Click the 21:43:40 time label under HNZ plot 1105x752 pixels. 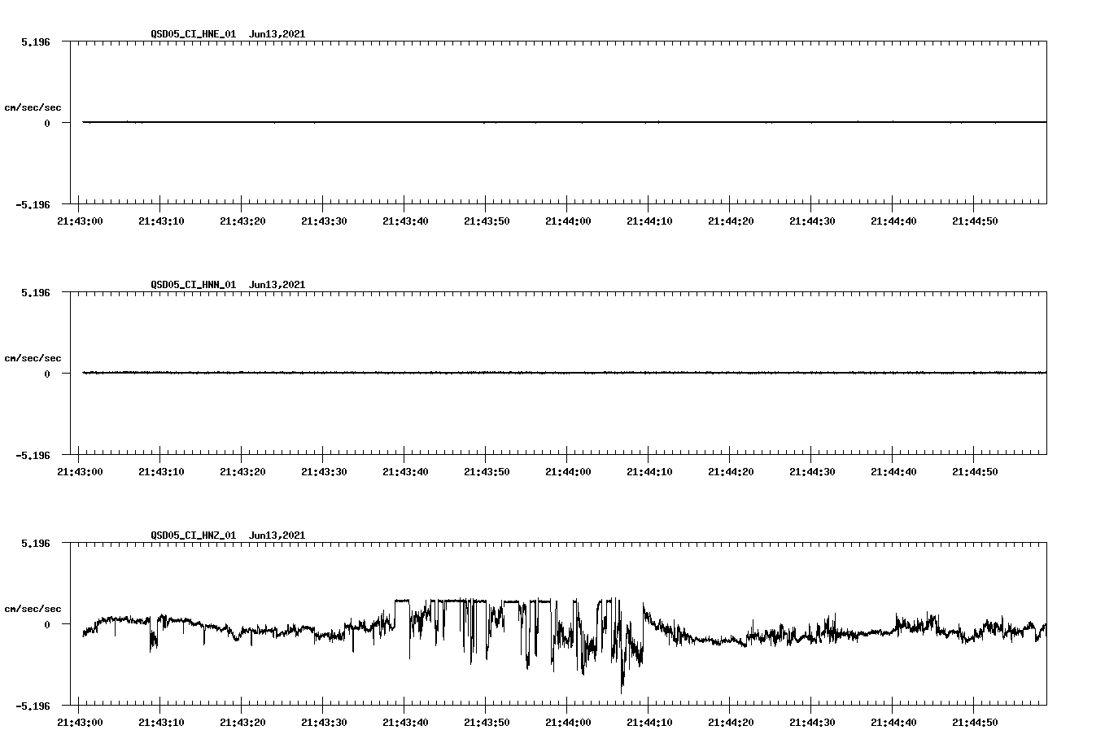pyautogui.click(x=405, y=723)
